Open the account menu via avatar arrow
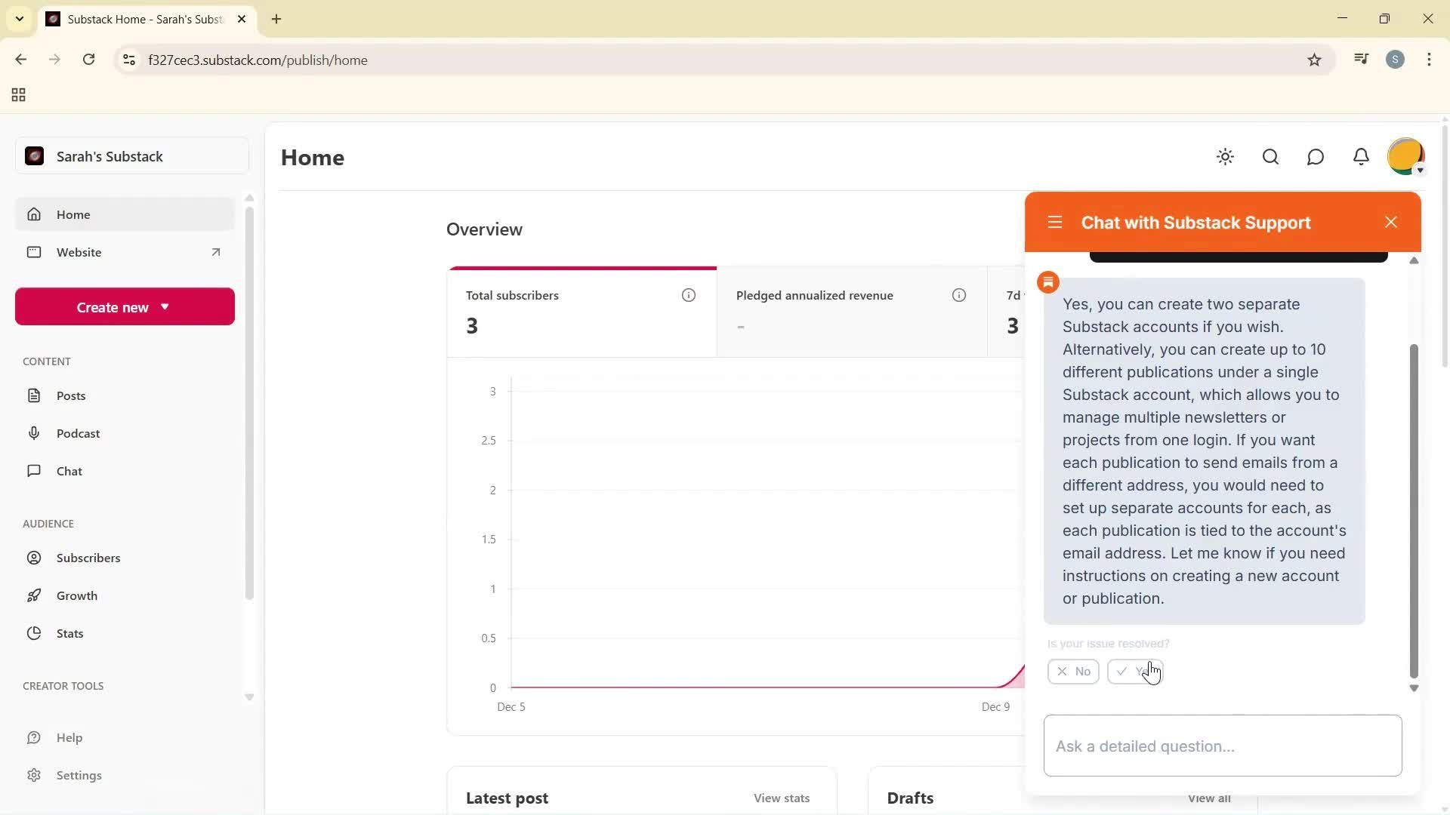1450x815 pixels. click(x=1420, y=170)
